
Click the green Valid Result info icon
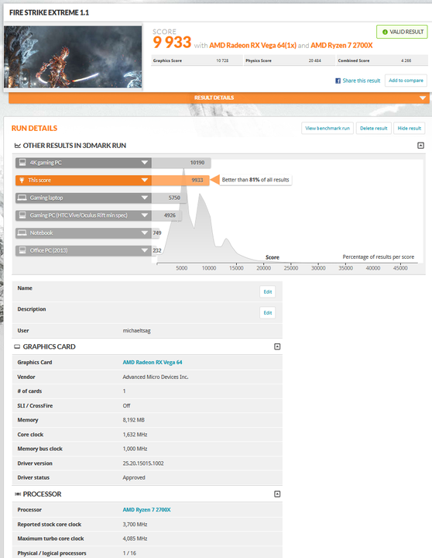385,32
